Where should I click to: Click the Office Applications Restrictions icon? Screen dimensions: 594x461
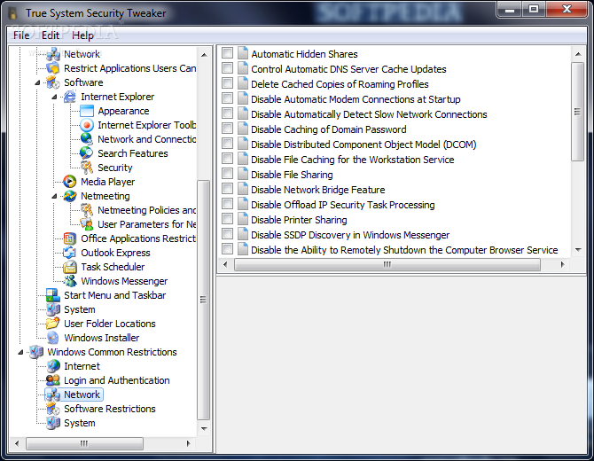[x=70, y=238]
